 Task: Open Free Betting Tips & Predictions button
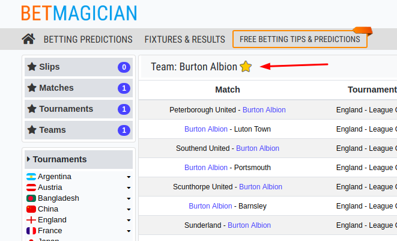tap(300, 39)
